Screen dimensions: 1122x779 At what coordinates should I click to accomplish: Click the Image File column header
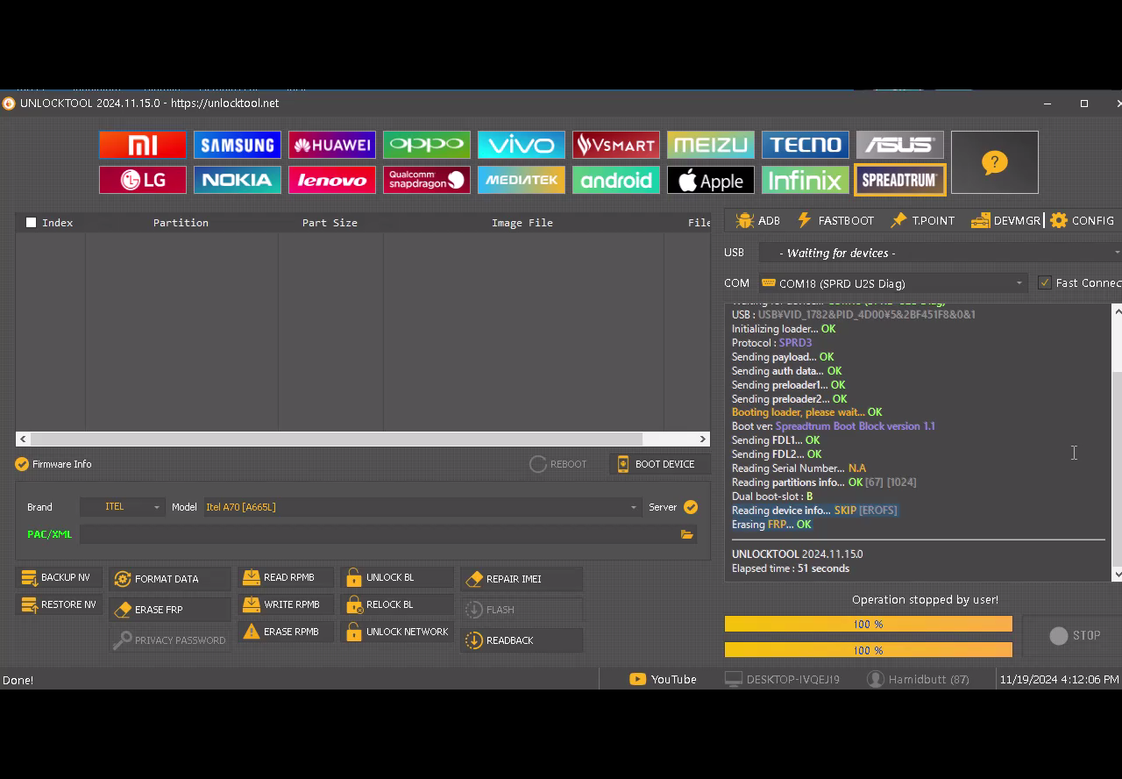[x=522, y=223]
